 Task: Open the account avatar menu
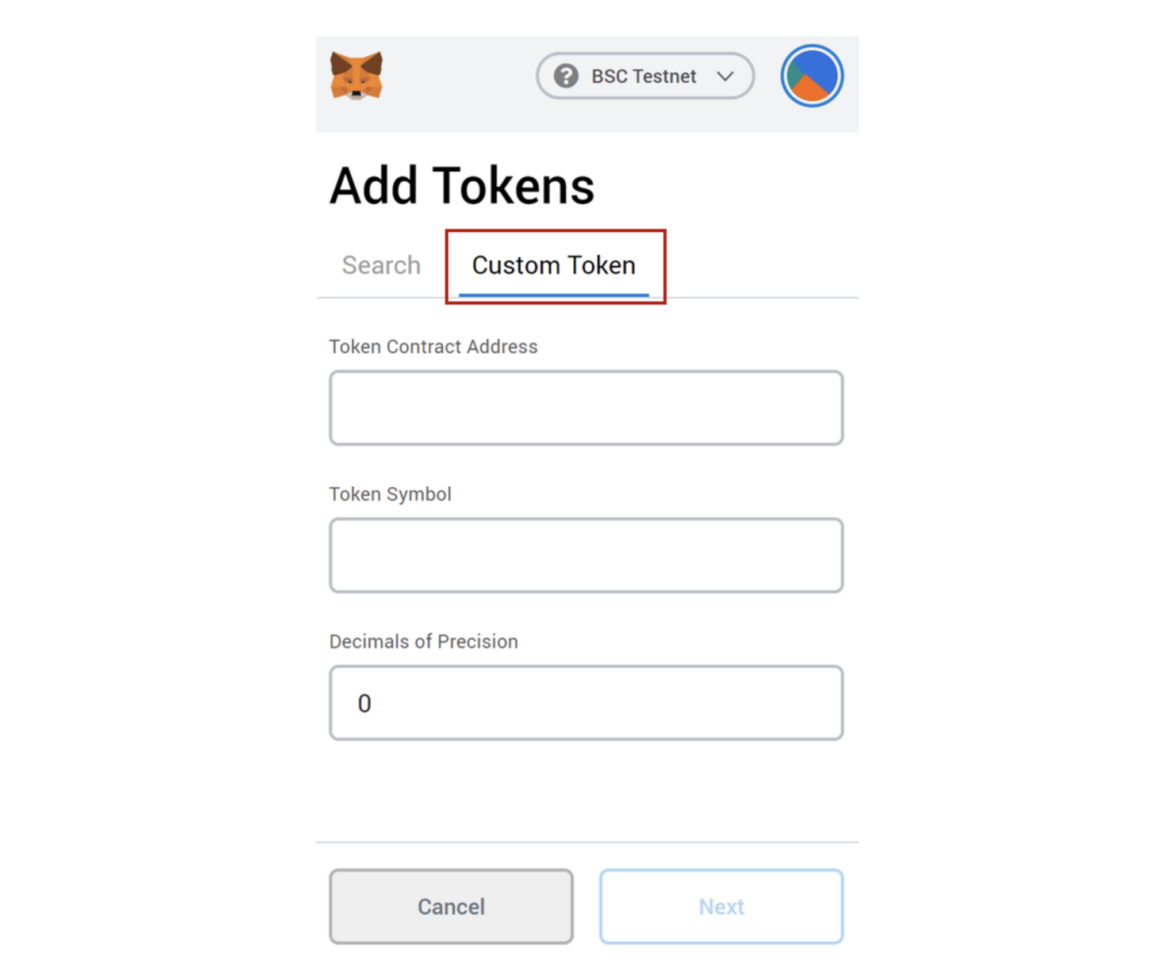[811, 76]
